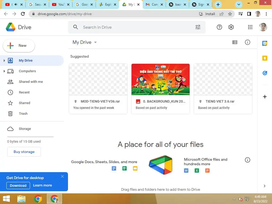272x204 pixels.
Task: Open Google Calendar side panel
Action: (265, 43)
